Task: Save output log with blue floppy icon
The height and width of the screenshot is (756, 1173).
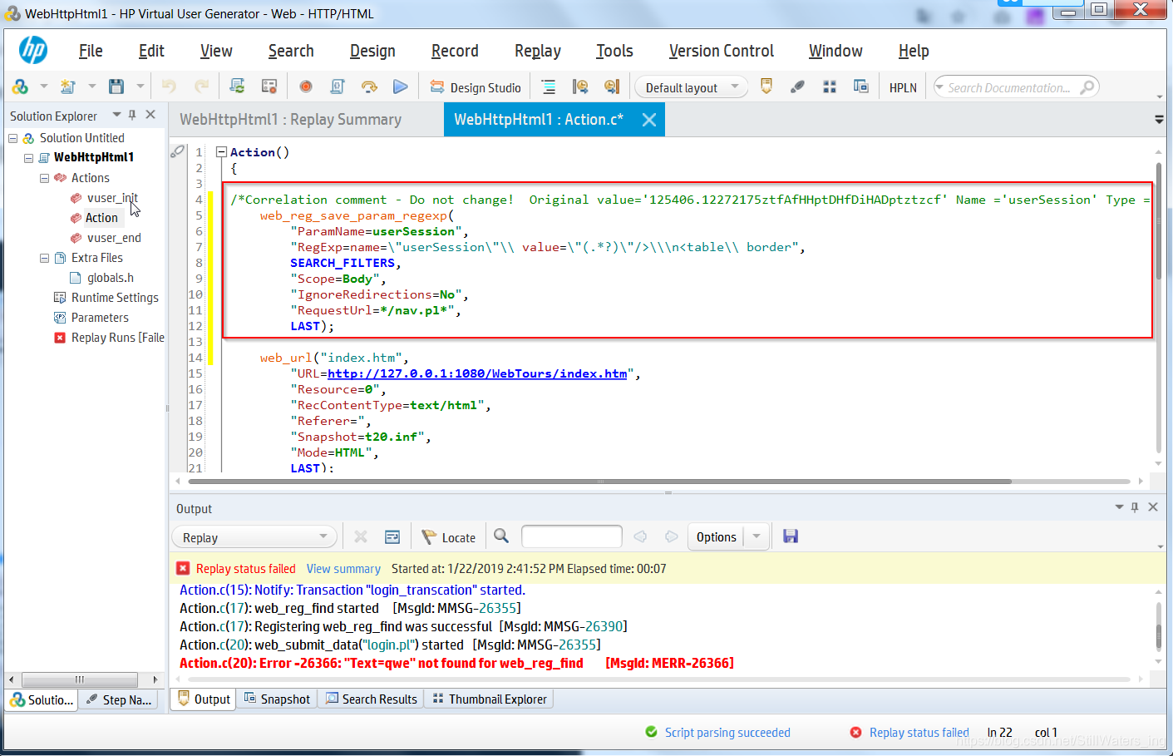Action: [x=791, y=536]
